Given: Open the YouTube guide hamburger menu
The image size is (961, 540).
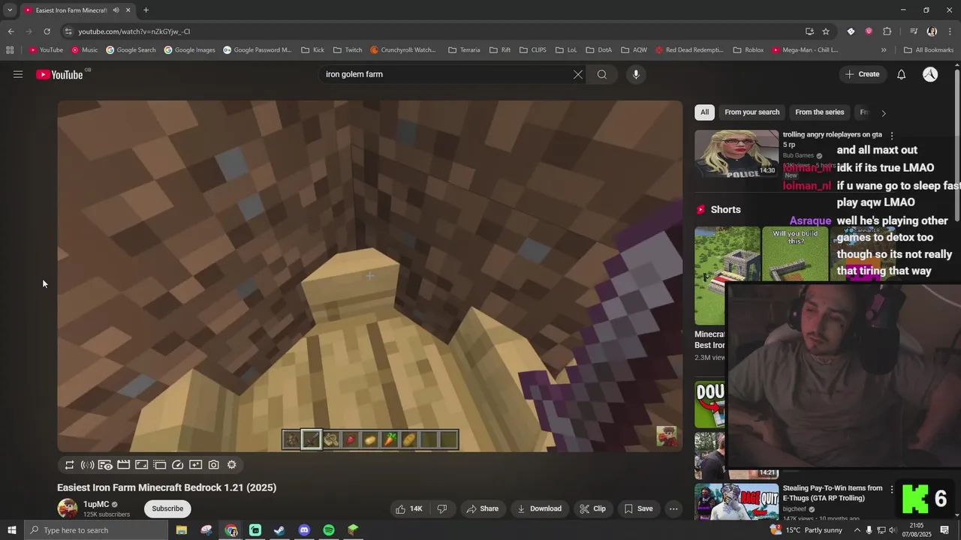Looking at the screenshot, I should click(x=18, y=74).
